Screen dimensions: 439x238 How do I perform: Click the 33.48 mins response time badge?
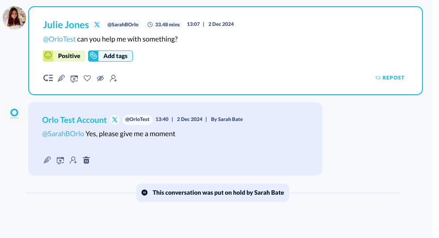164,25
